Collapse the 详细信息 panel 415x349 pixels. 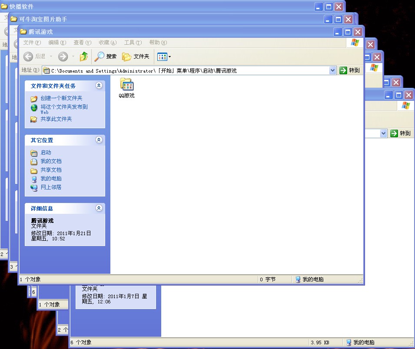tap(99, 208)
